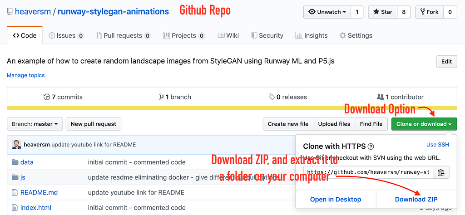Click the Download ZIP link
The height and width of the screenshot is (215, 465).
click(x=416, y=199)
